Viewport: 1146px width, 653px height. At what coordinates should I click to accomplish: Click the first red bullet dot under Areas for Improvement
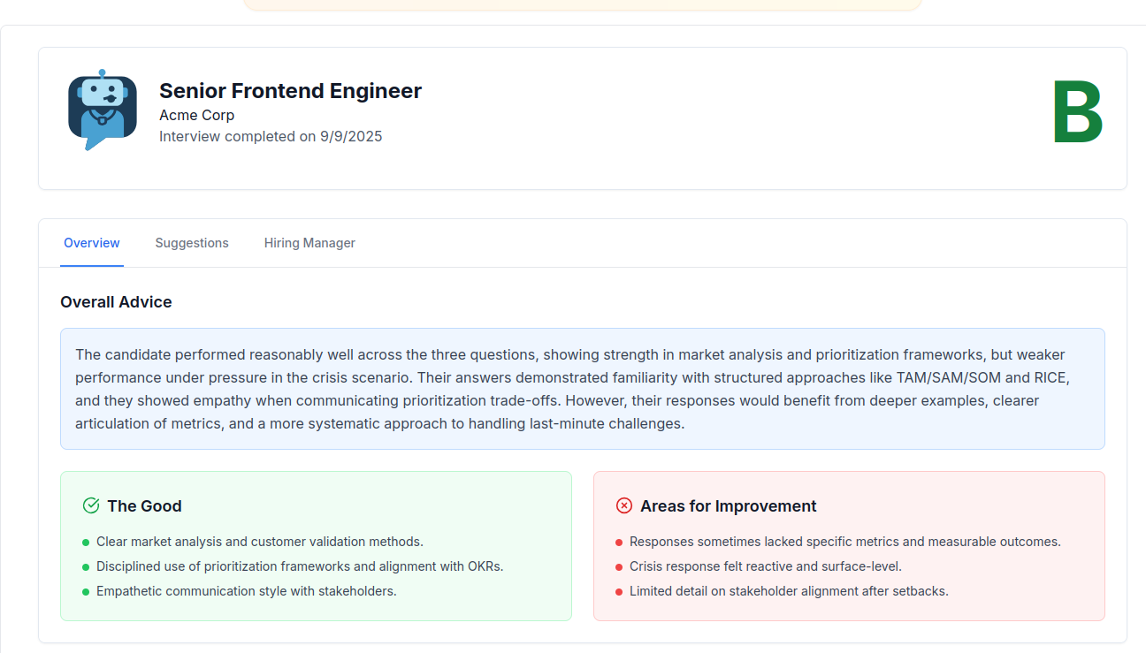[x=619, y=541]
